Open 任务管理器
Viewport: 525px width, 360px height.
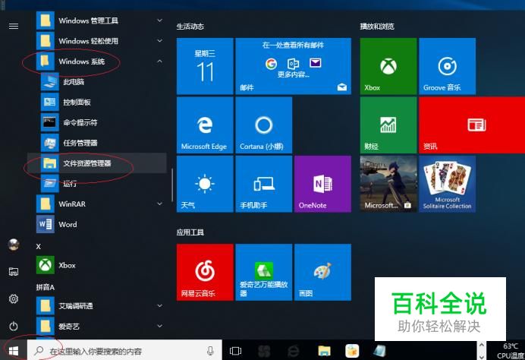tap(97, 143)
